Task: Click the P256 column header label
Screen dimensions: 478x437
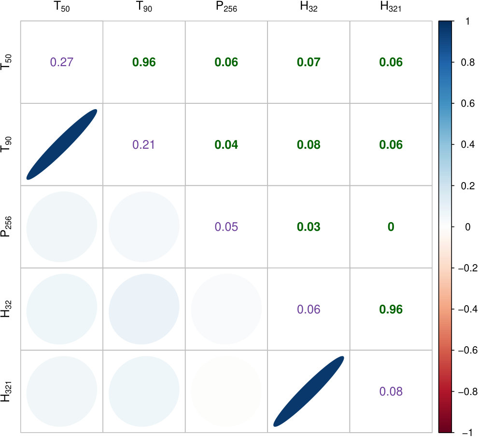Action: pos(226,7)
